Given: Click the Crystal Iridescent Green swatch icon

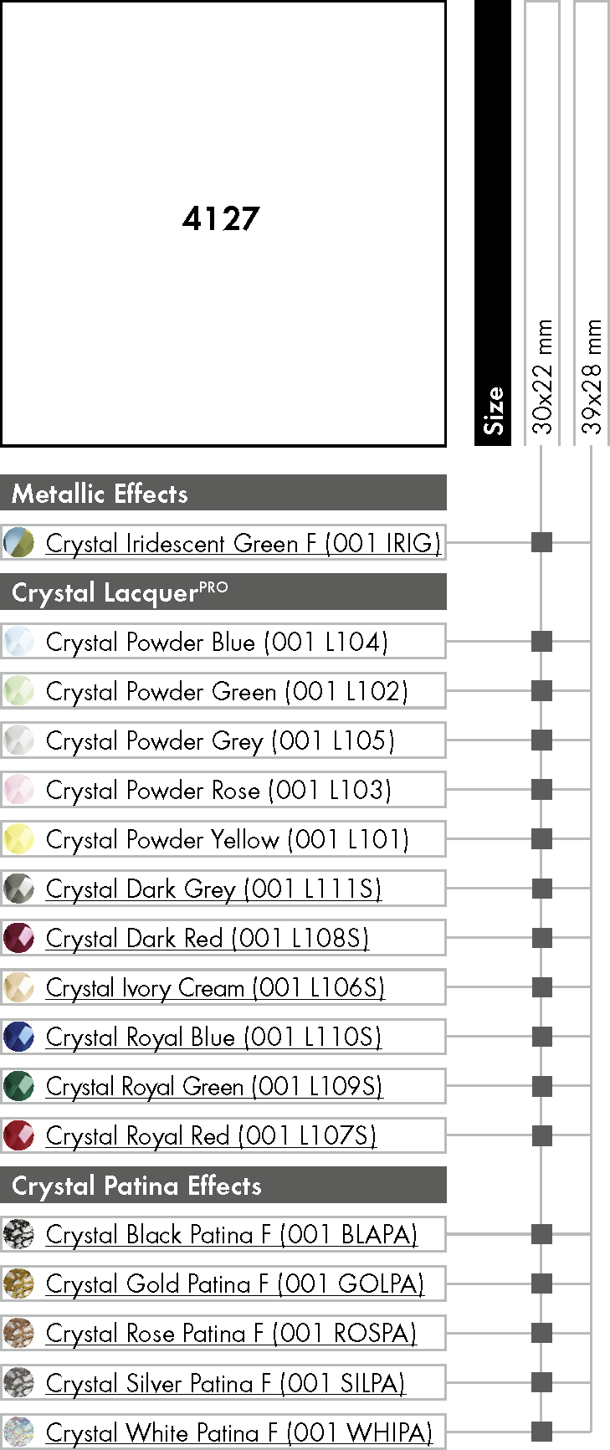Looking at the screenshot, I should pos(18,543).
